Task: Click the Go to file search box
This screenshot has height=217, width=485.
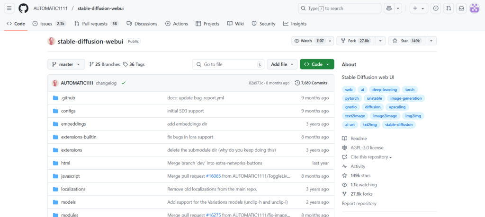Action: [228, 64]
